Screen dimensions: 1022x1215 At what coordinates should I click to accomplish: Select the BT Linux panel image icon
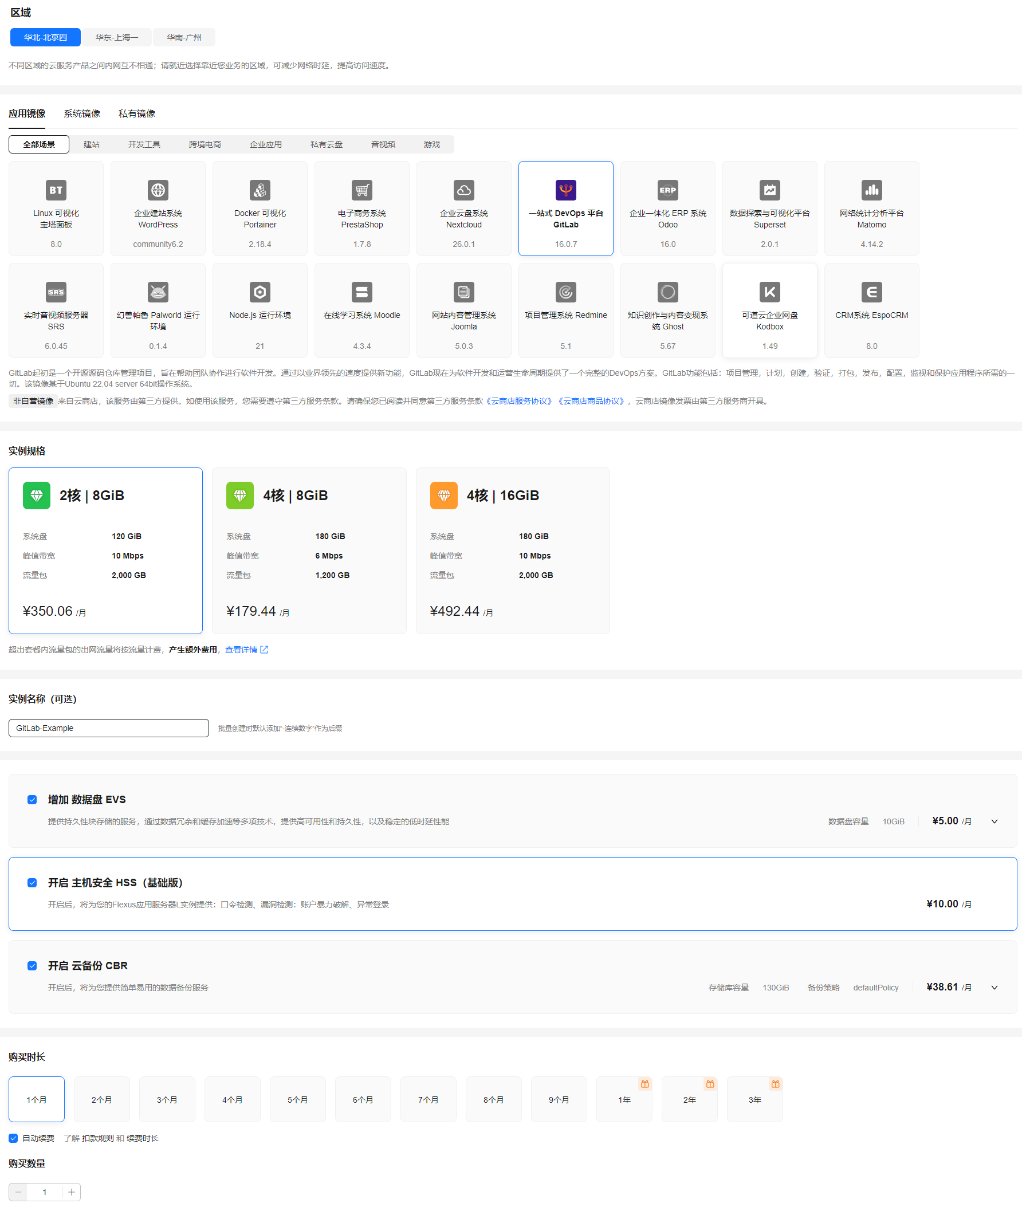tap(56, 190)
